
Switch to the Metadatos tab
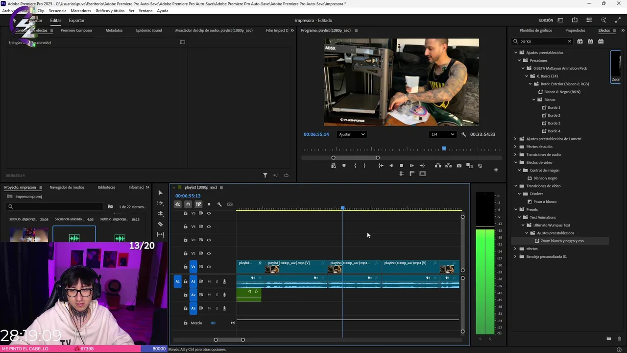point(114,30)
